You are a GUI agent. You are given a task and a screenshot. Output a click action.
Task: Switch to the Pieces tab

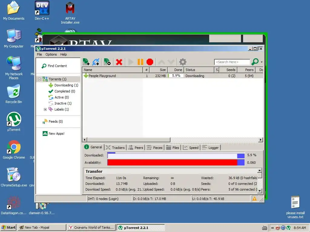155,147
